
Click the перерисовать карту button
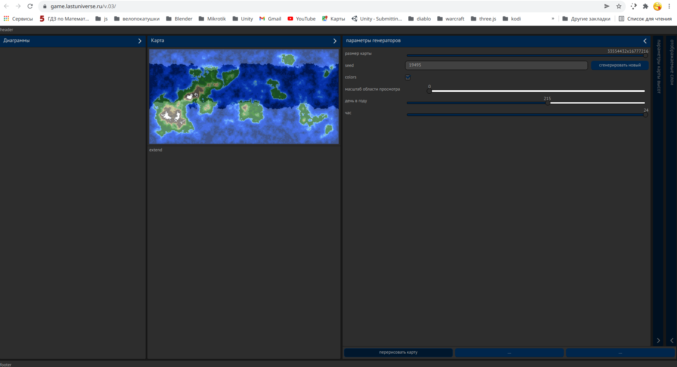[x=398, y=353]
